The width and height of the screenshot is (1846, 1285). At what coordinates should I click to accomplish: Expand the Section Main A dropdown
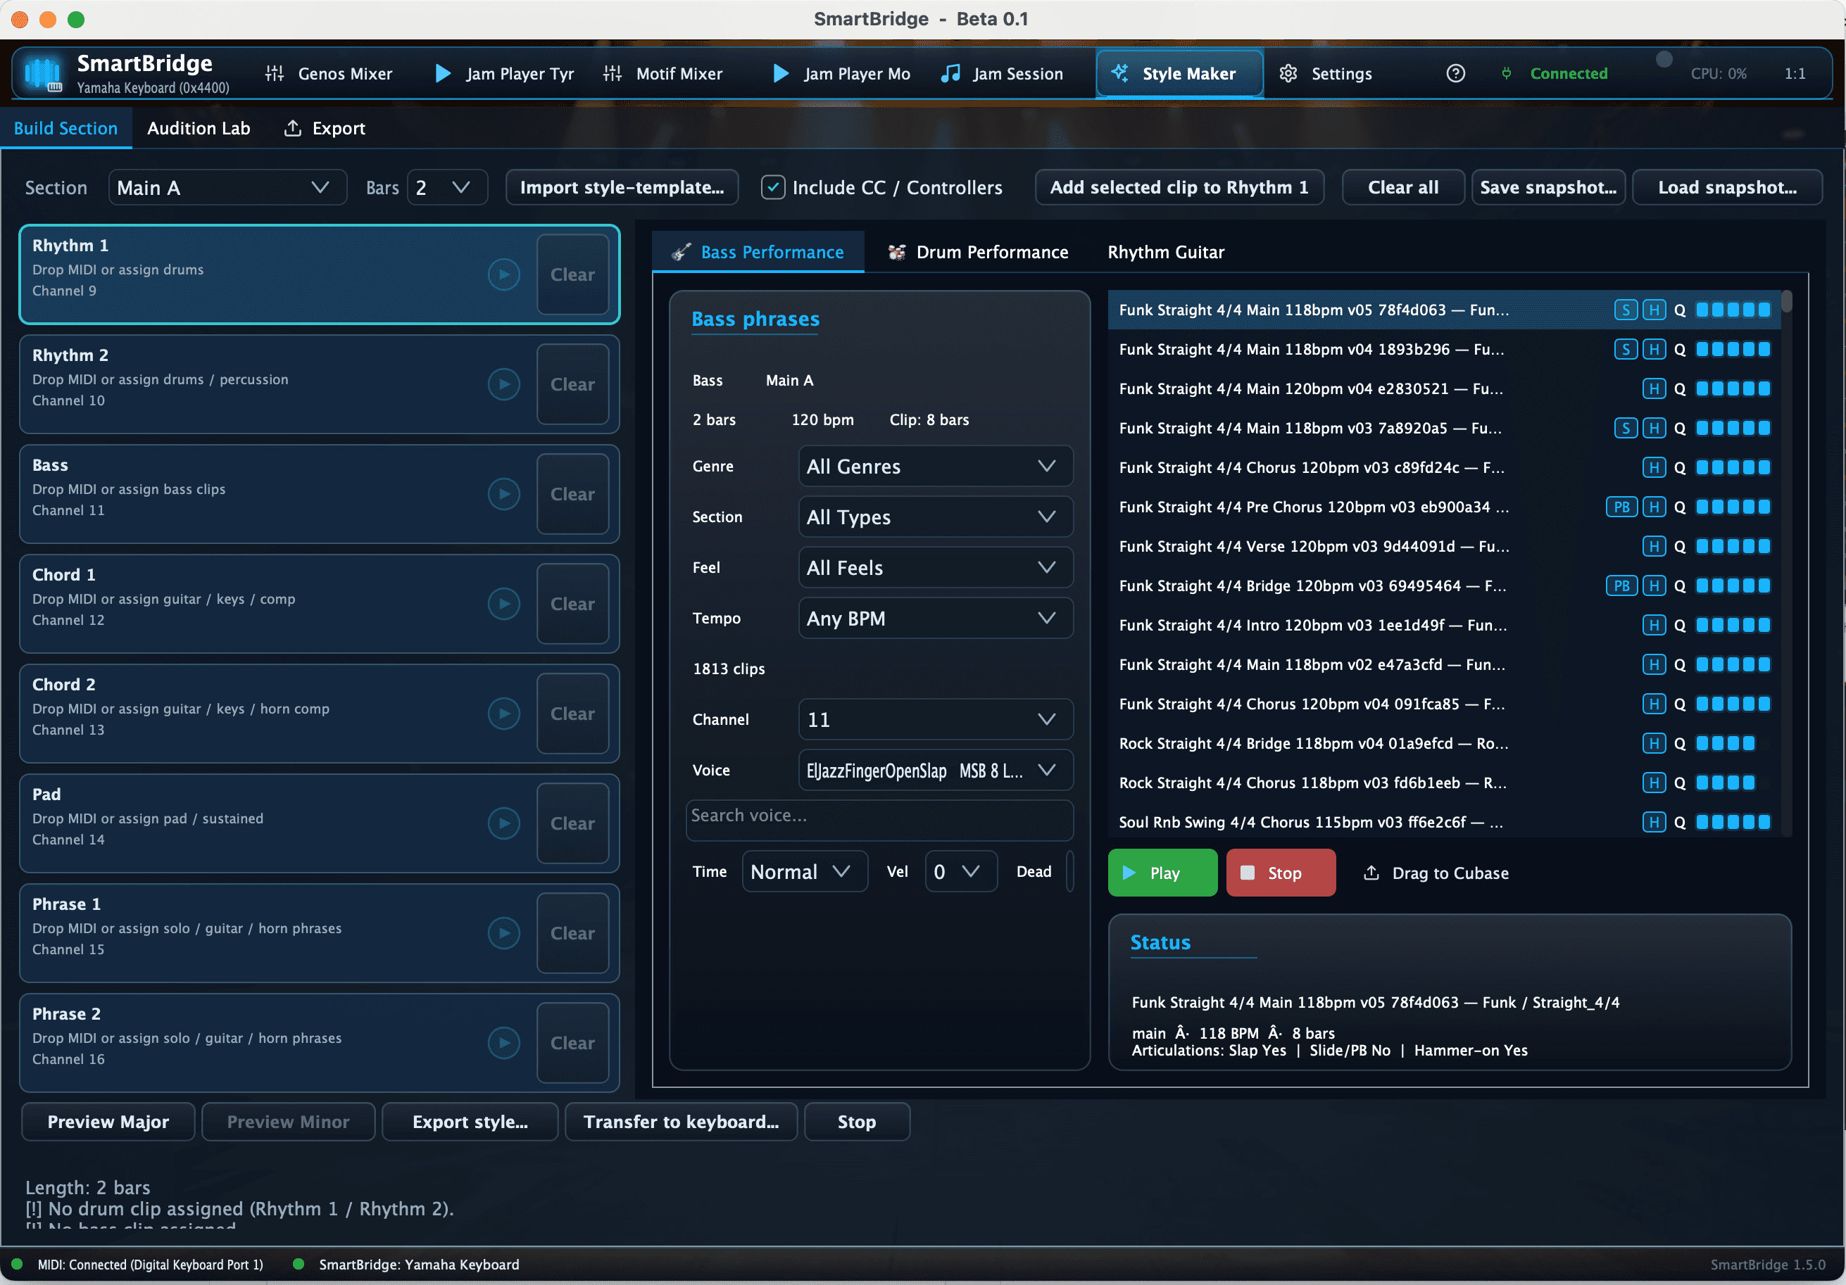tap(227, 188)
